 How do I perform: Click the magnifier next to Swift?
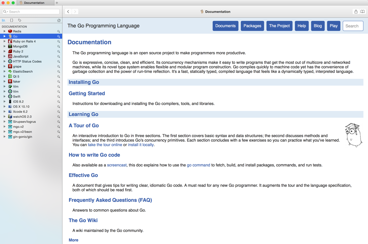pos(59,97)
